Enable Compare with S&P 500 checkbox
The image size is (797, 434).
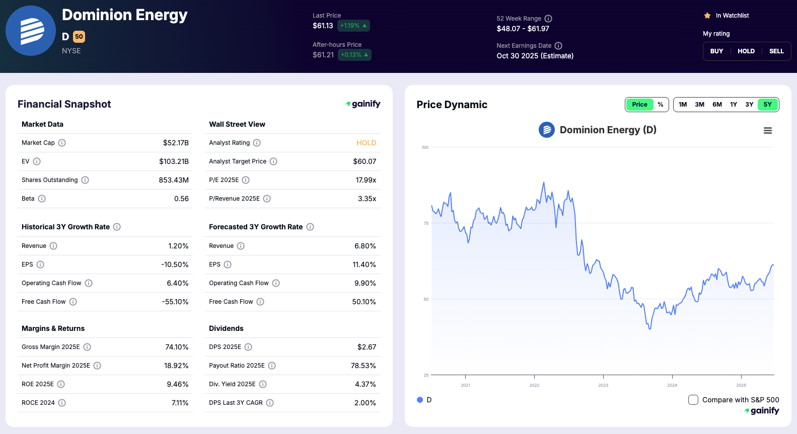693,400
